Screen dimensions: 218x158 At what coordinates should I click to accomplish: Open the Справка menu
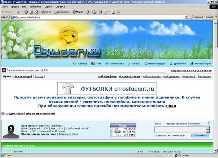[60, 7]
